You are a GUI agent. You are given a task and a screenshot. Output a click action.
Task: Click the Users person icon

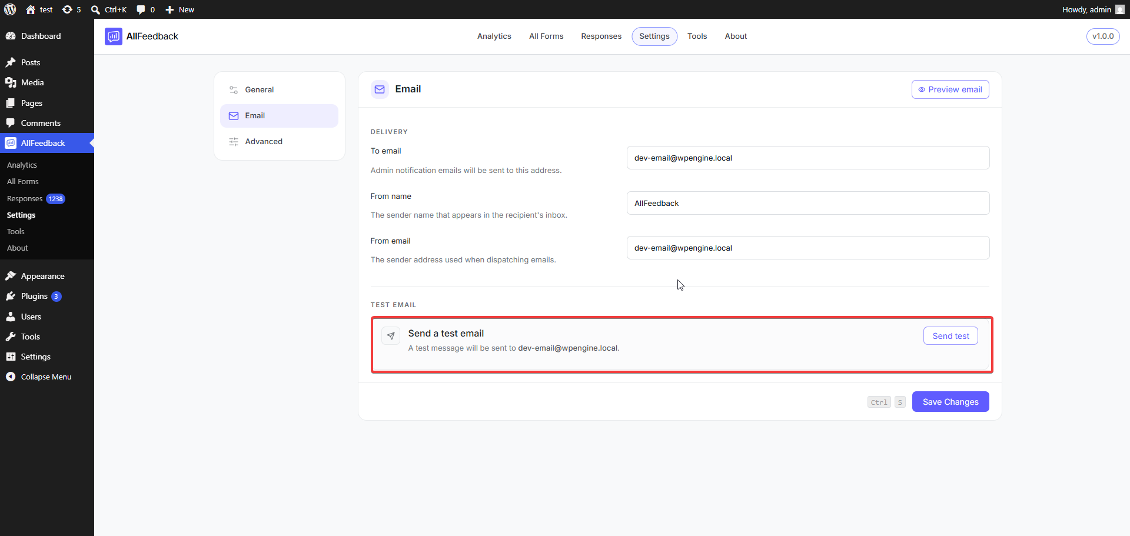(11, 317)
